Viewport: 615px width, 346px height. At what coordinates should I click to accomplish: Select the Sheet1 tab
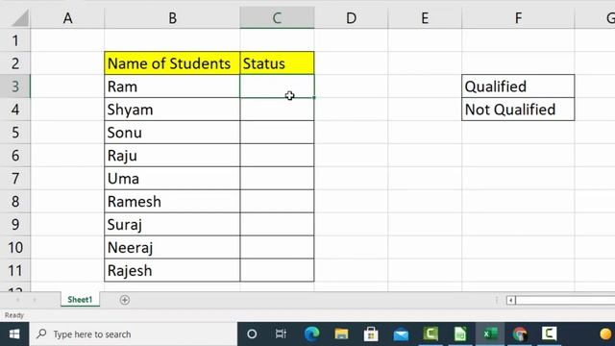(80, 300)
